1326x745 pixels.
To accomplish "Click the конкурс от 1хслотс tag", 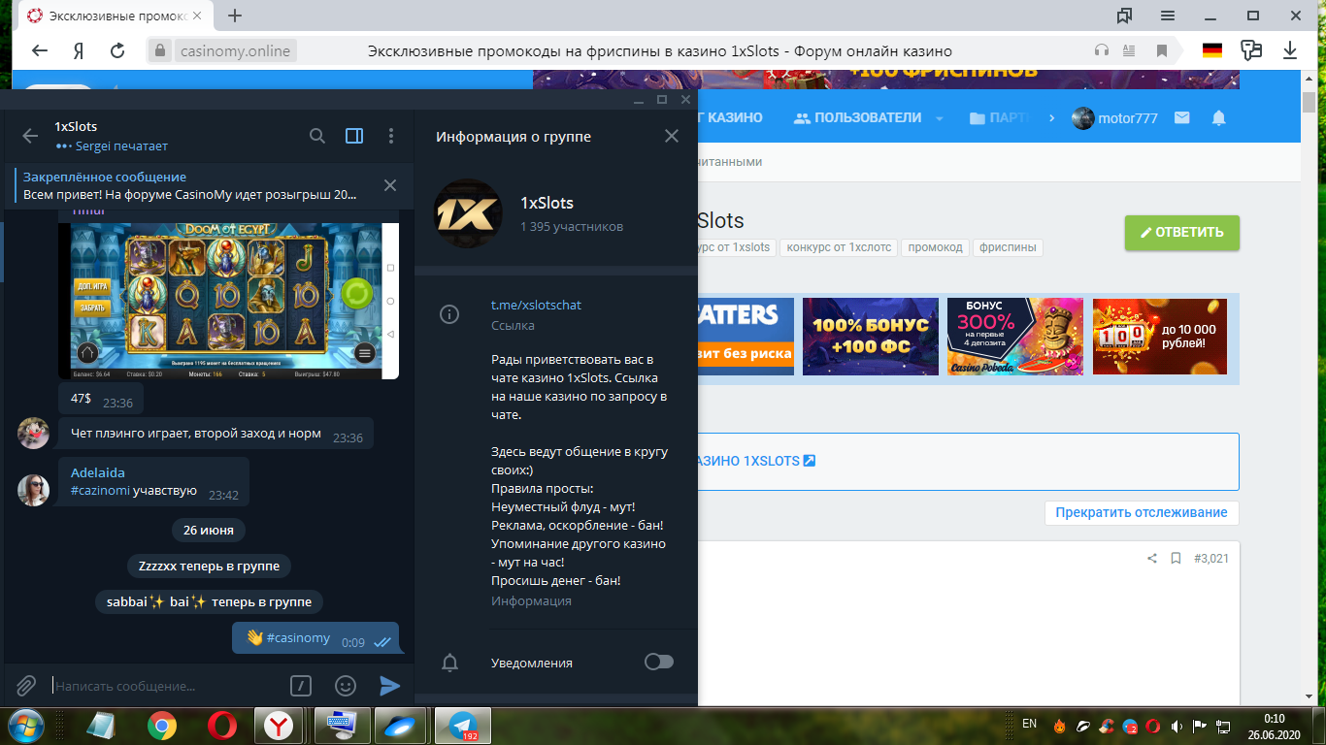I will point(838,247).
